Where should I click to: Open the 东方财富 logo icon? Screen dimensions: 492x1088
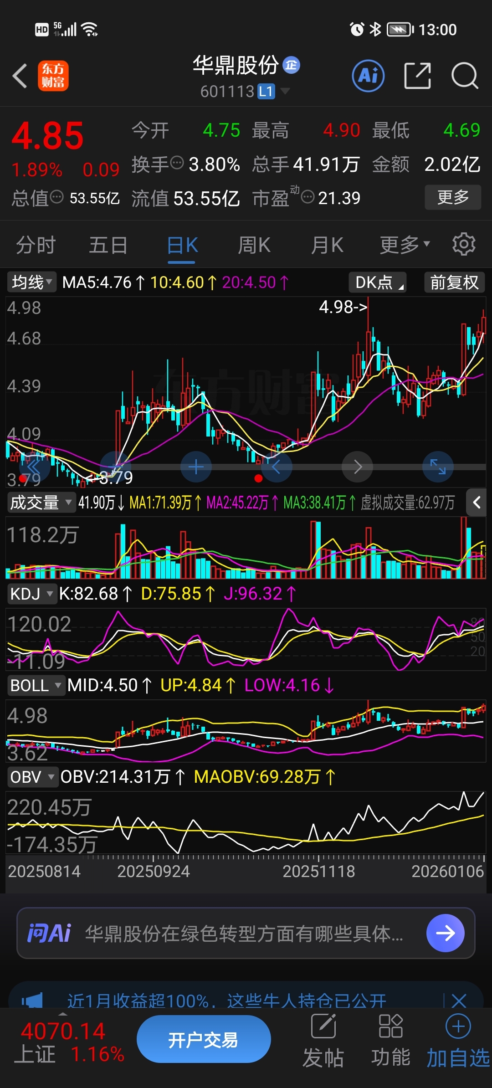53,76
